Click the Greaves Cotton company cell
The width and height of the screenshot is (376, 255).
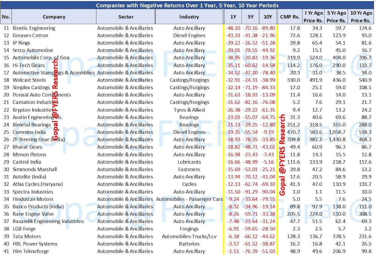30,35
